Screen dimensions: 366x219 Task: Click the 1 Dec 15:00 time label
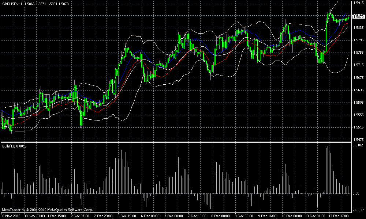[x=57, y=216]
